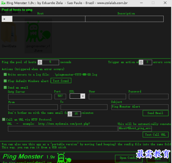Click the errors trigger value 3 field

click(x=147, y=62)
